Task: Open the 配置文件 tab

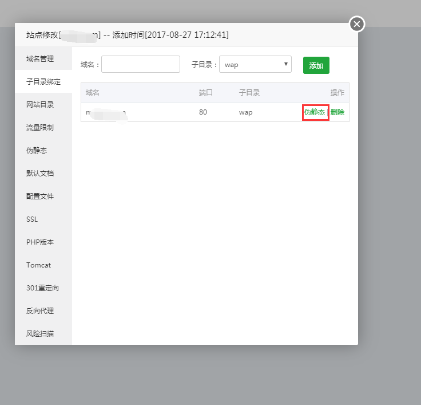Action: point(43,196)
